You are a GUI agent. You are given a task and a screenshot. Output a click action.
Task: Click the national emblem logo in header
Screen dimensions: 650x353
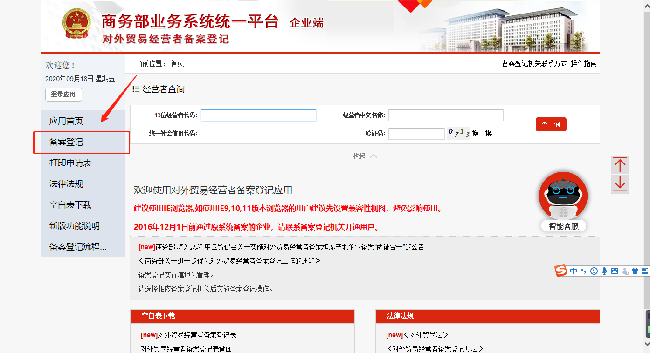[x=75, y=24]
